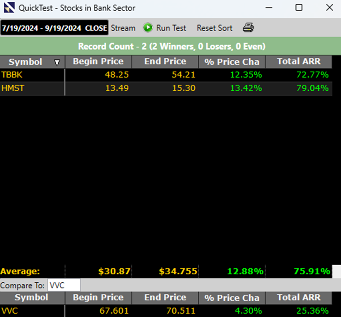Viewport: 341px width, 317px height.
Task: Maximize the QuickTest window
Action: coord(299,8)
